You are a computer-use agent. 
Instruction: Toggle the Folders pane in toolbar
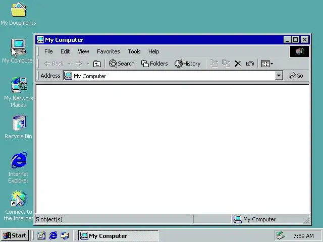tap(154, 64)
